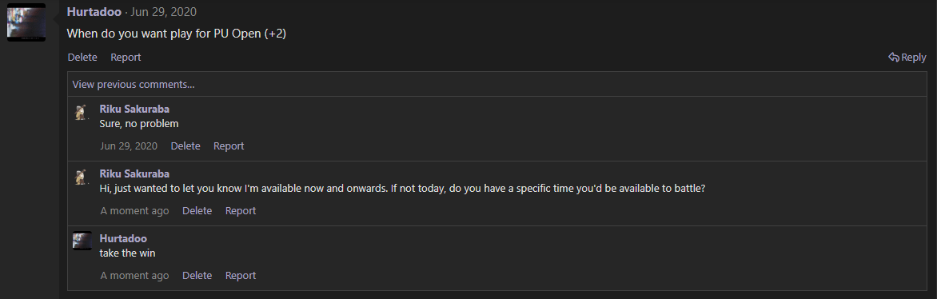Report the 'take the win' comment
The width and height of the screenshot is (937, 299).
click(240, 275)
